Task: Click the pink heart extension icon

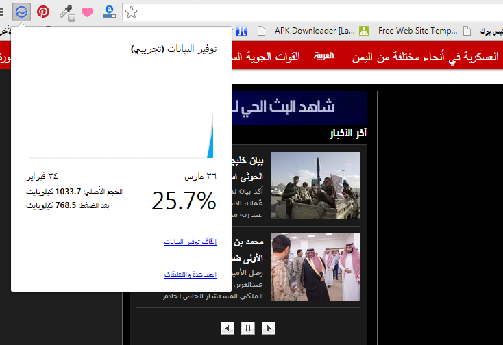Action: point(87,12)
